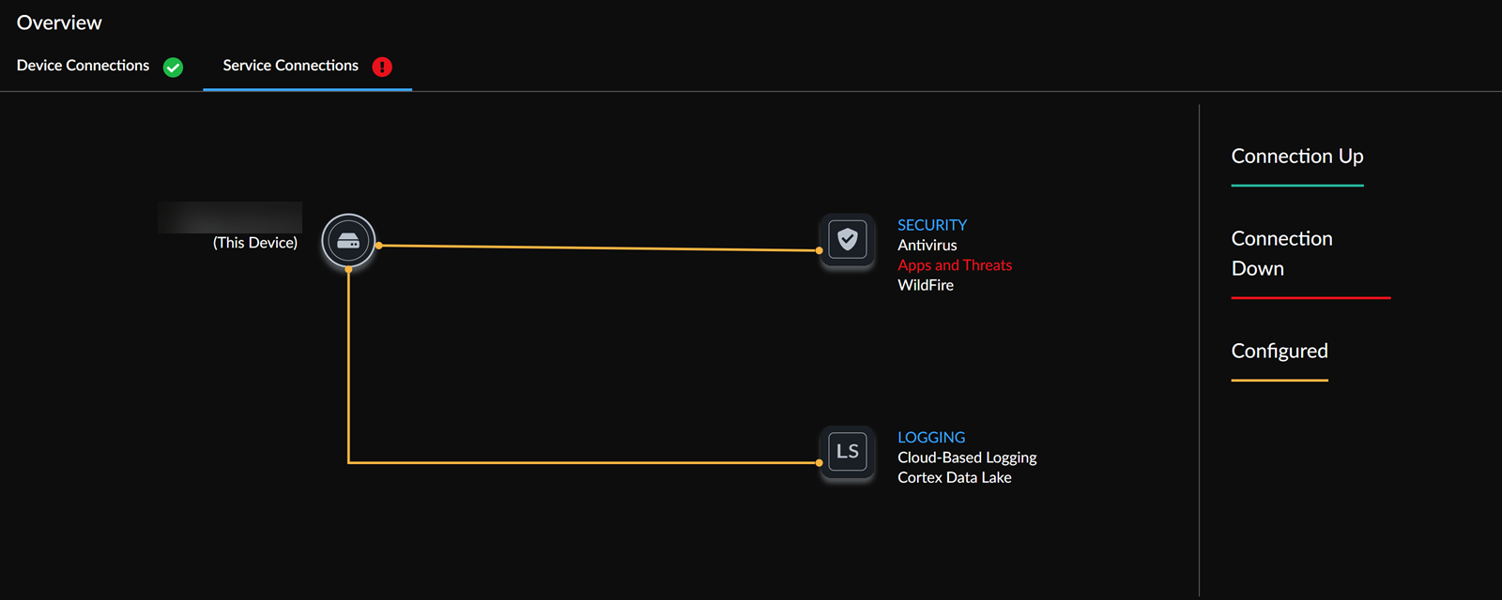
Task: Click the red Connection Down color line
Action: (x=1310, y=298)
